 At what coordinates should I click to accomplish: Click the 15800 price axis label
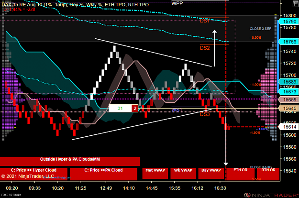(x=290, y=16)
